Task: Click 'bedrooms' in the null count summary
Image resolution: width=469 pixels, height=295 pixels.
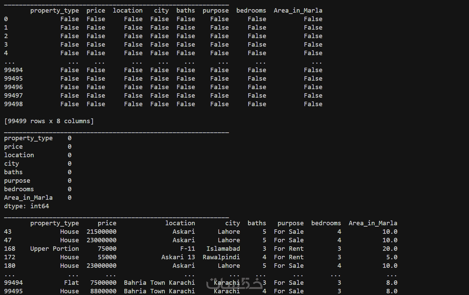Action: pos(19,189)
